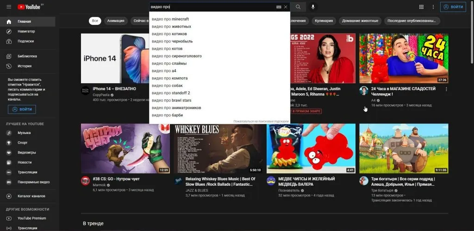Click the magnifier search button

coord(298,7)
